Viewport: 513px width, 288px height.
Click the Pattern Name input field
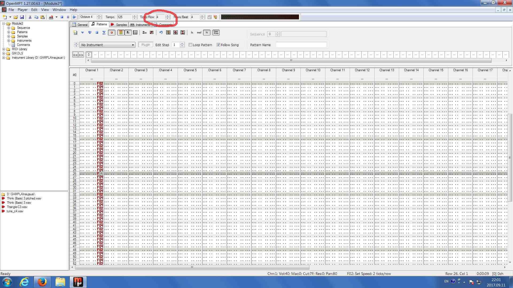(x=301, y=45)
